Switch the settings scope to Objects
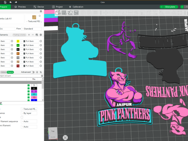The height and width of the screenshot is (141, 188). [10, 72]
